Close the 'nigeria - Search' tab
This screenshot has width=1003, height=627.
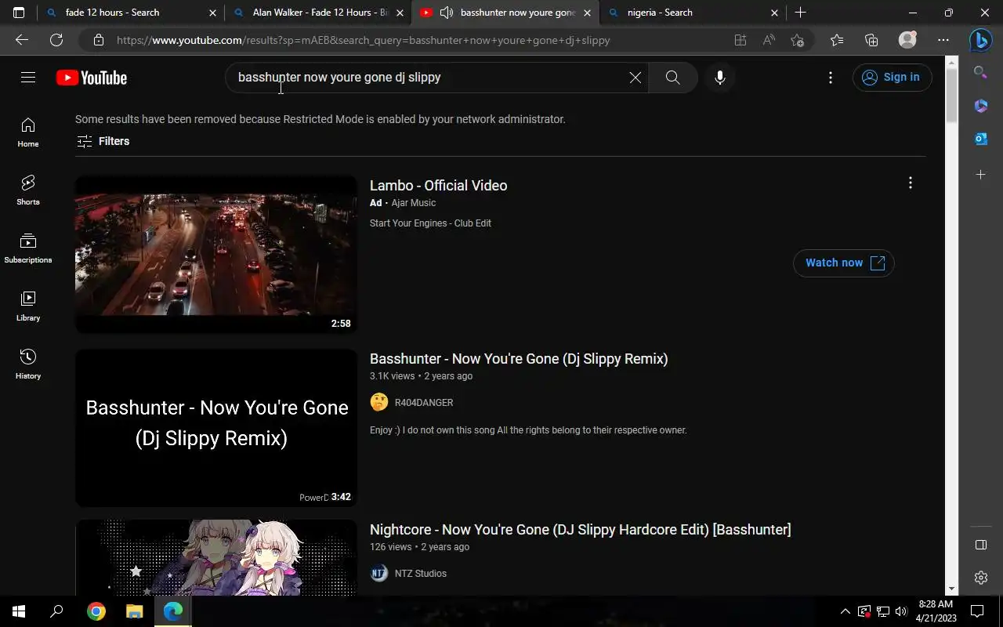[x=774, y=13]
